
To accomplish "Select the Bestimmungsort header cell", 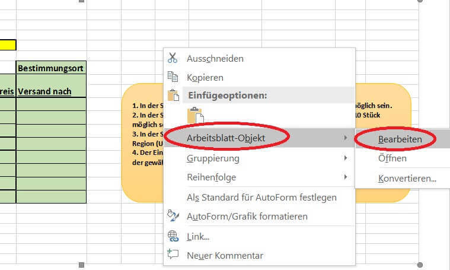I will (x=51, y=68).
